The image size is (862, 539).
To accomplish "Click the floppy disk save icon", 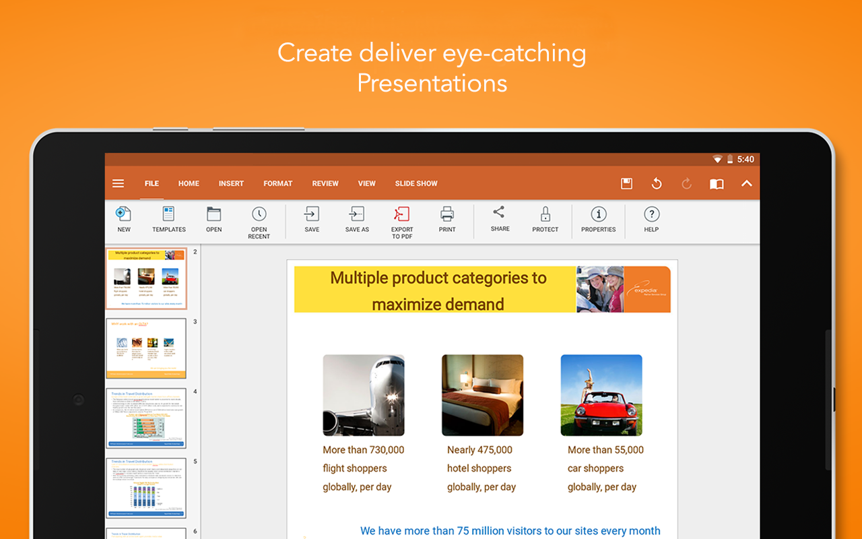I will coord(626,184).
